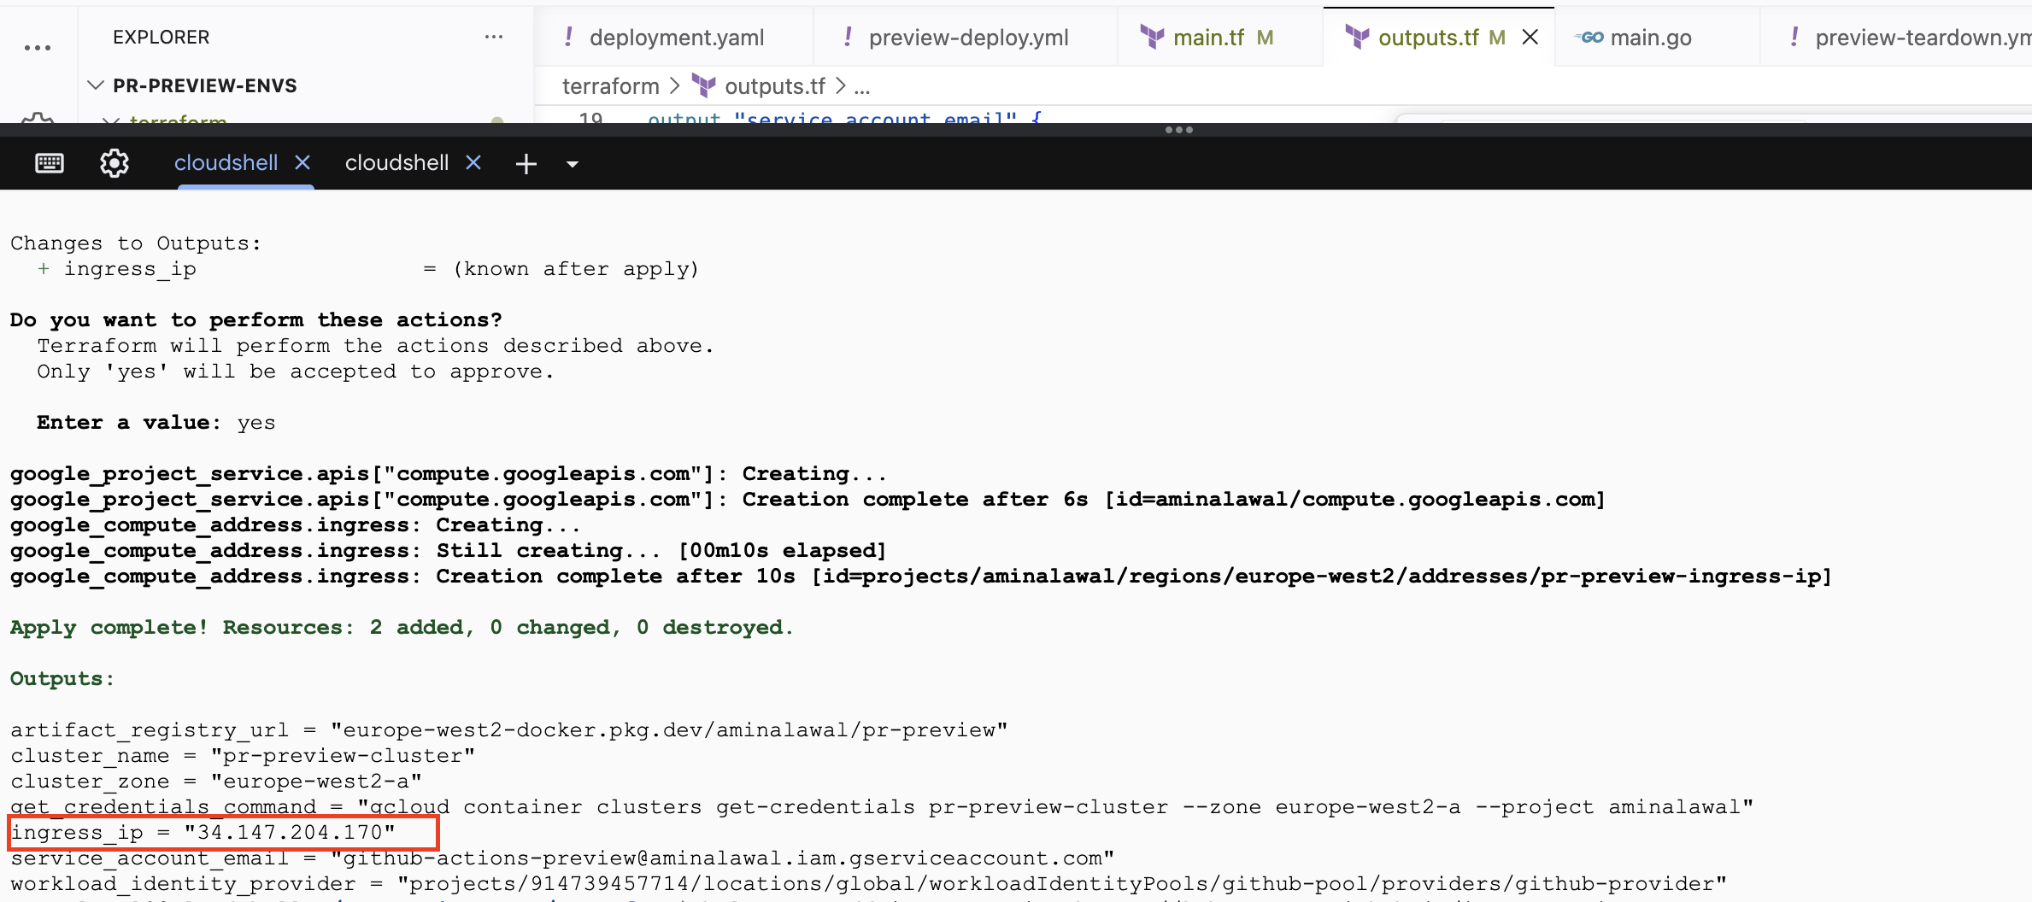Image resolution: width=2032 pixels, height=902 pixels.
Task: Switch to the second cloudshell tab
Action: pyautogui.click(x=396, y=162)
